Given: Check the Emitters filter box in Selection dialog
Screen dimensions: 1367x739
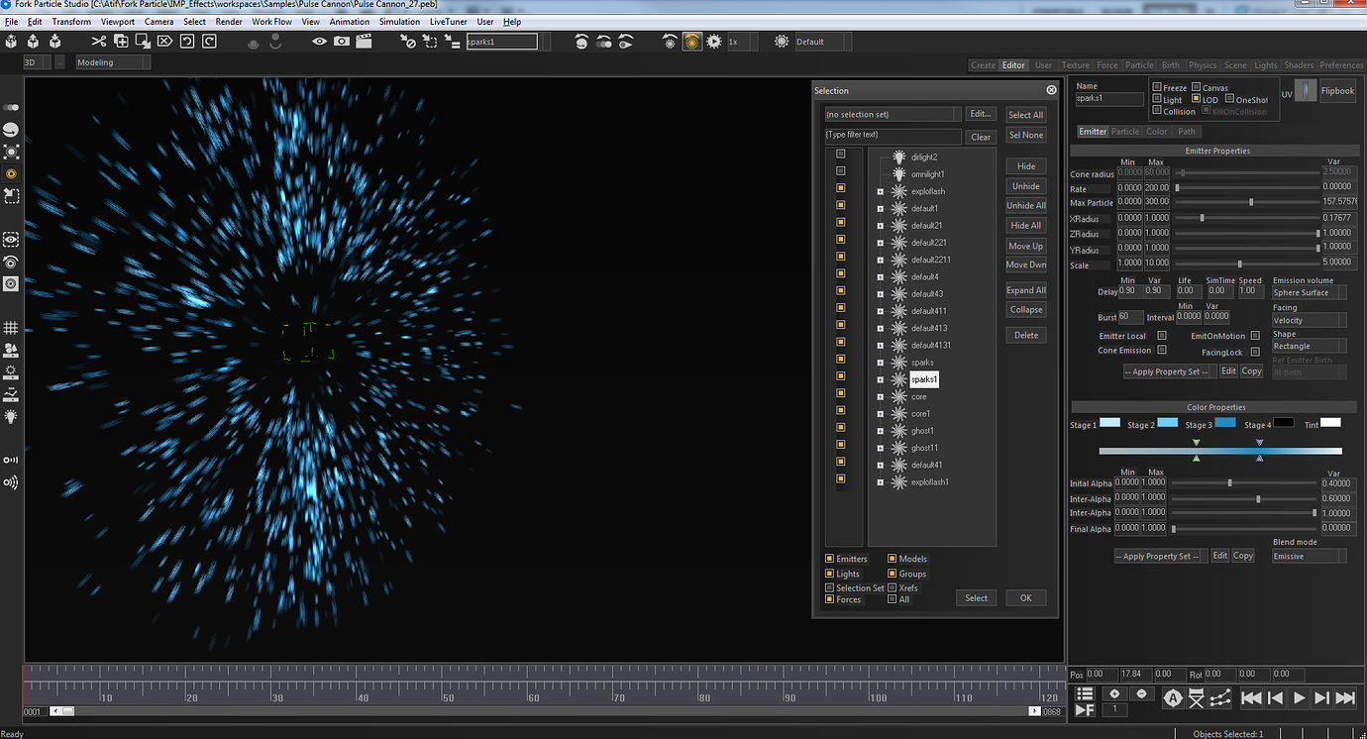Looking at the screenshot, I should point(828,558).
